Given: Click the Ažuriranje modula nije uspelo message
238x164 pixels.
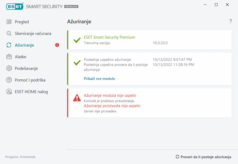Looking at the screenshot, I should click(110, 95).
